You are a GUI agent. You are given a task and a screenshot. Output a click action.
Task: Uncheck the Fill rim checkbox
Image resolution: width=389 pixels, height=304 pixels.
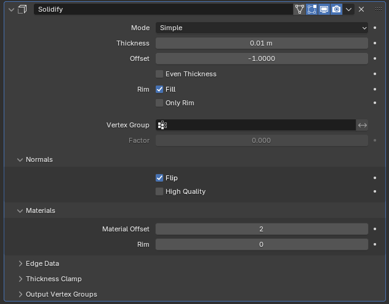[x=159, y=89]
